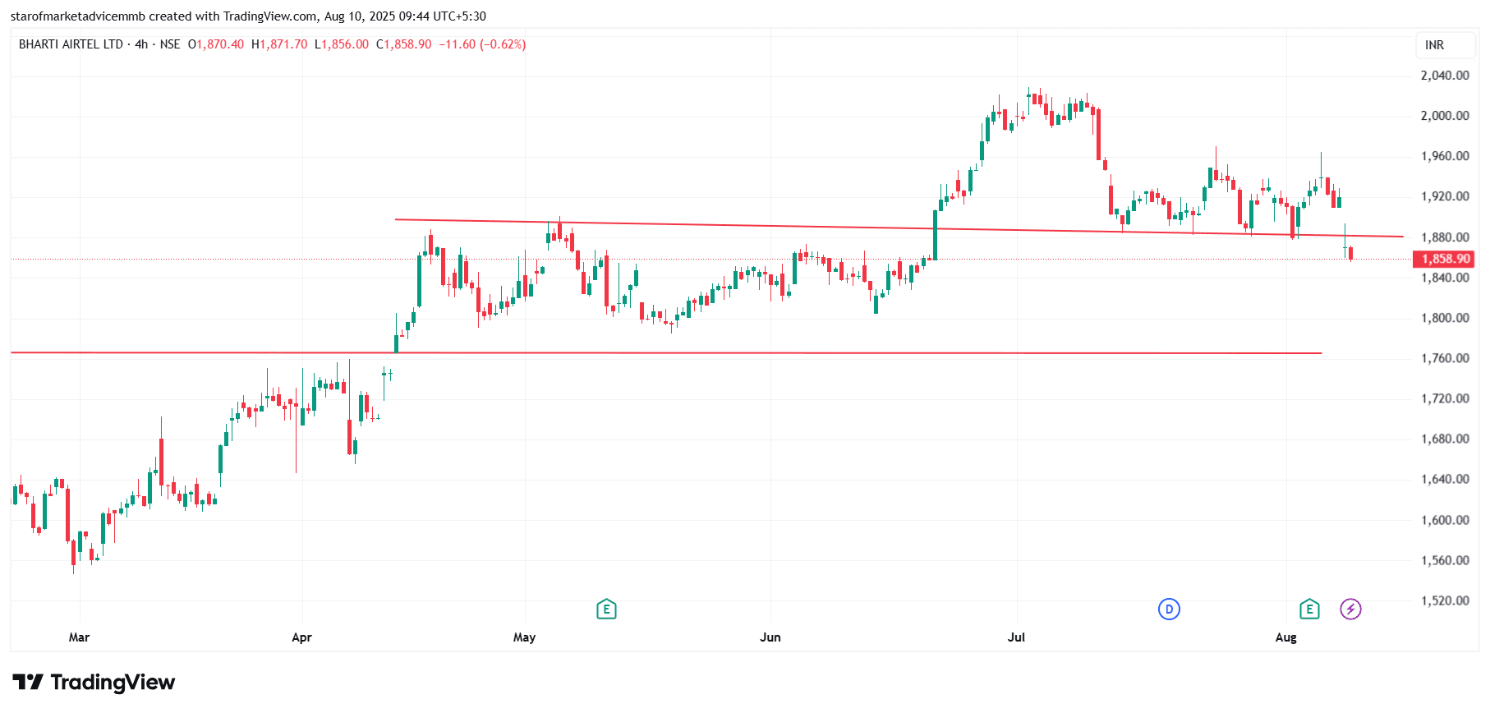This screenshot has width=1490, height=713.
Task: Click the '2,040.00' price axis label
Action: point(1445,76)
